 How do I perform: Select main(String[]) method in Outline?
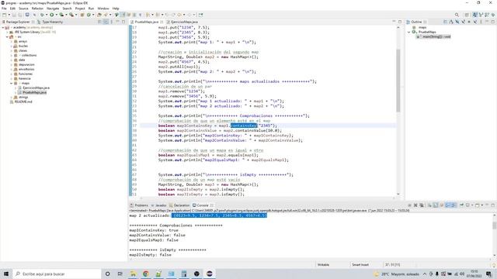point(436,36)
